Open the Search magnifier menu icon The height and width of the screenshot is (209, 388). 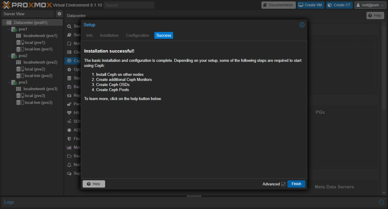tap(69, 26)
